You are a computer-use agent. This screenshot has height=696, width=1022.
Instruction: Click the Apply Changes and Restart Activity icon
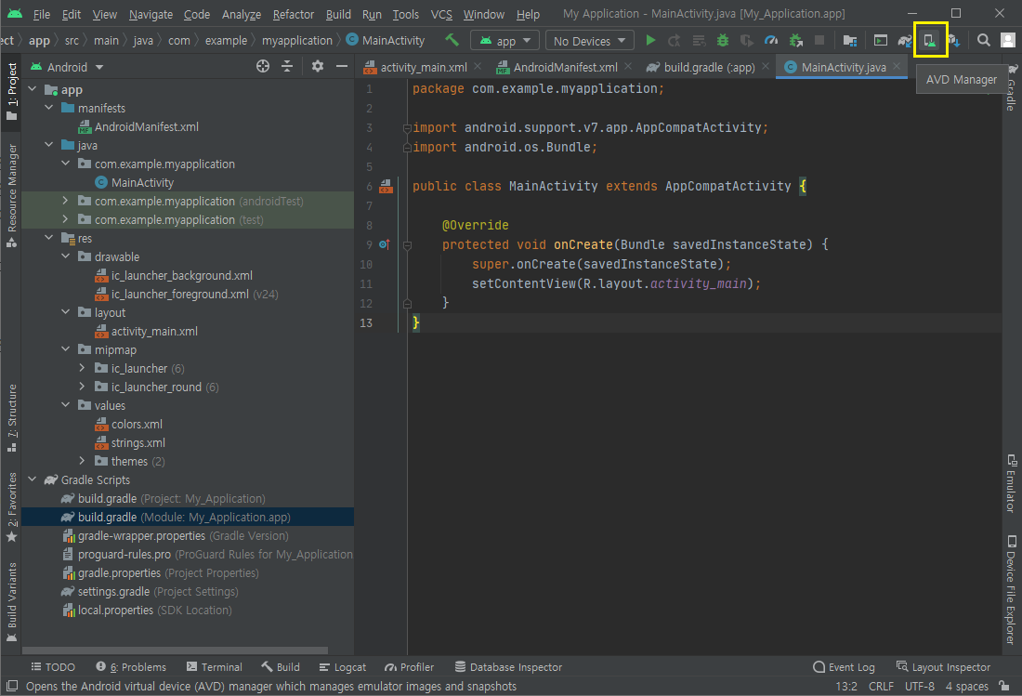674,40
